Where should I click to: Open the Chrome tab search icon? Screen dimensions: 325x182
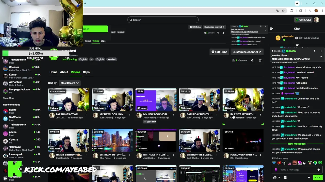click(x=301, y=11)
